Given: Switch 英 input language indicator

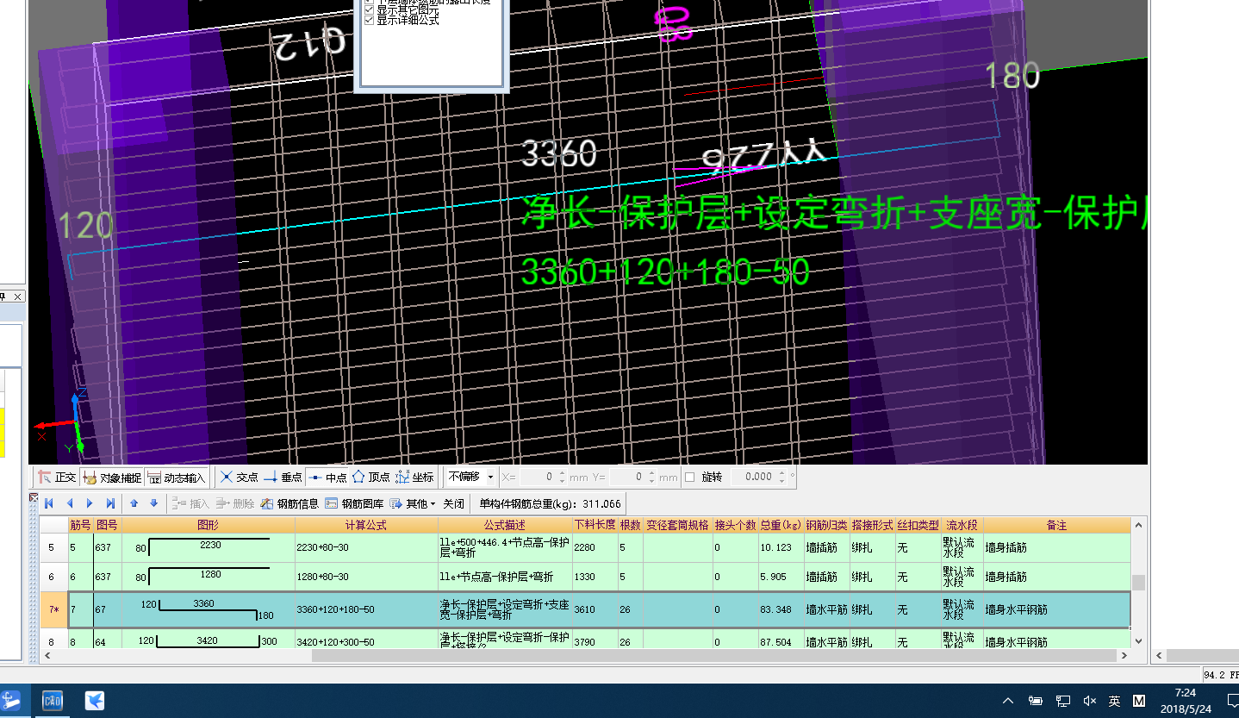Looking at the screenshot, I should [x=1114, y=702].
